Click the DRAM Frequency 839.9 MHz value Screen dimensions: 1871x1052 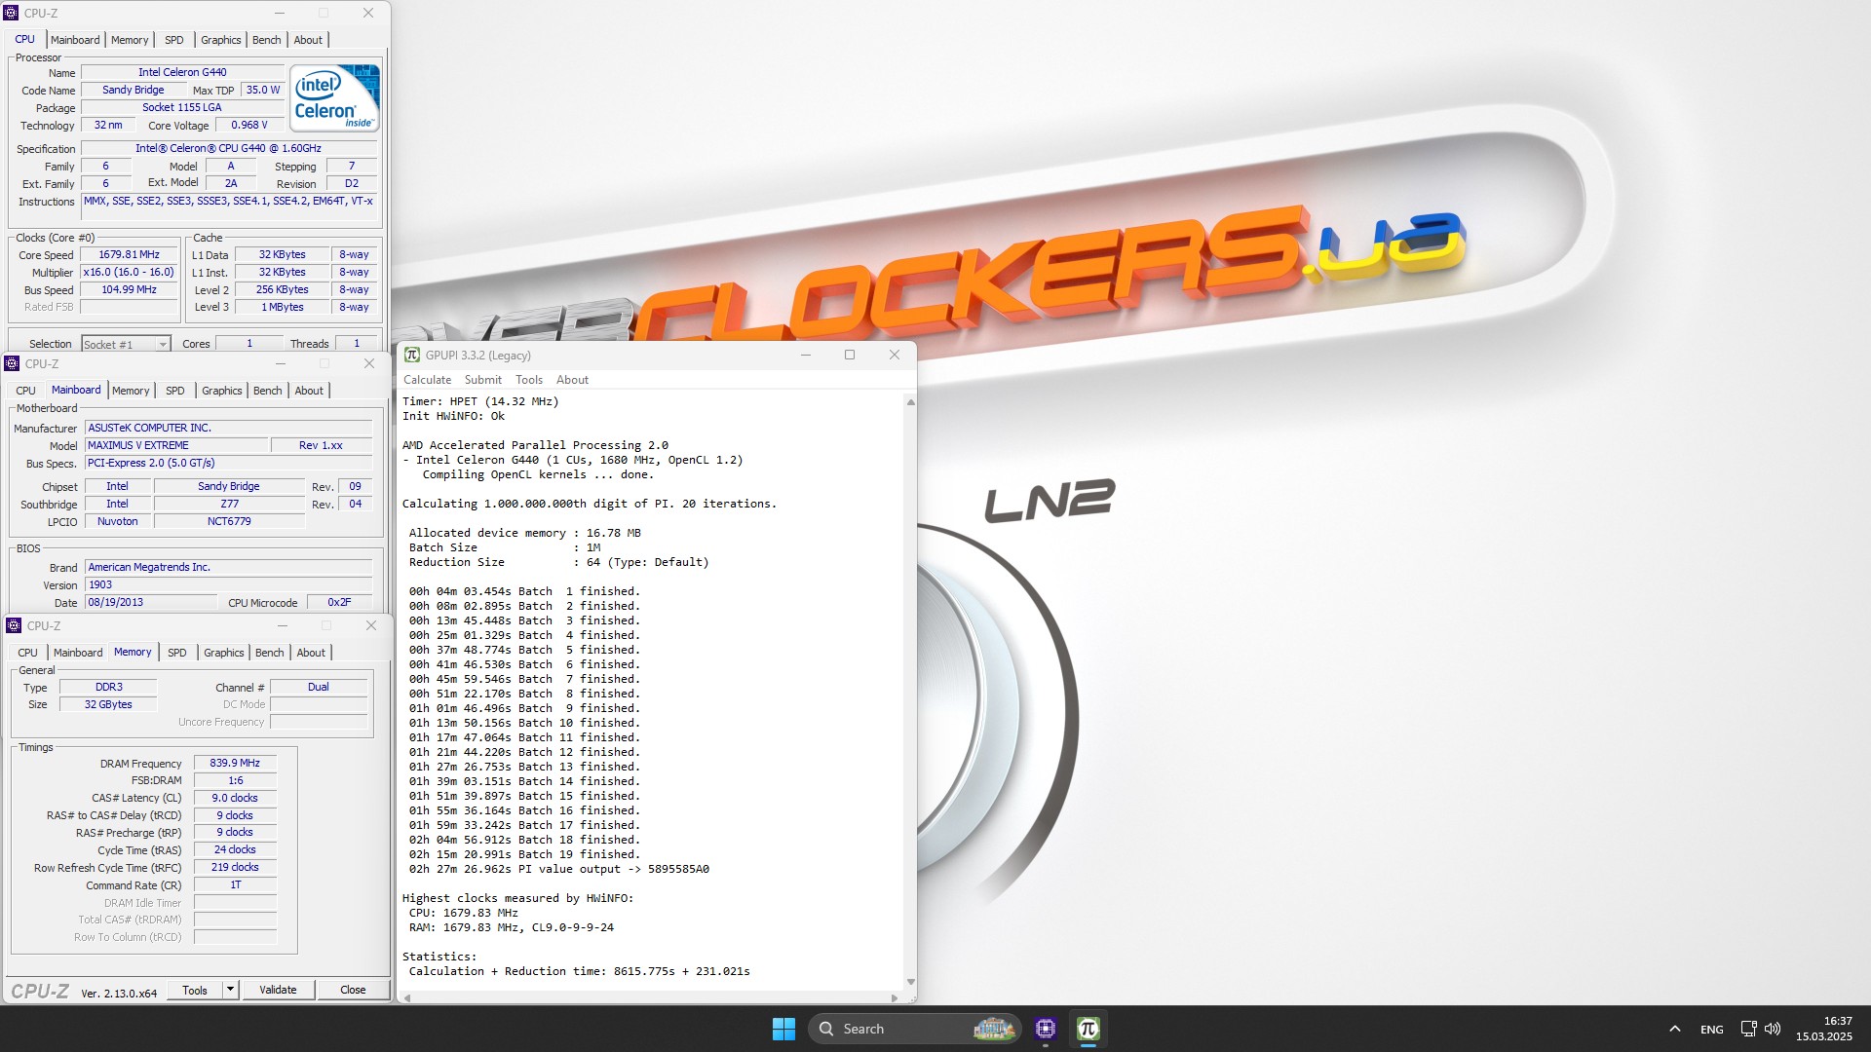(x=235, y=763)
